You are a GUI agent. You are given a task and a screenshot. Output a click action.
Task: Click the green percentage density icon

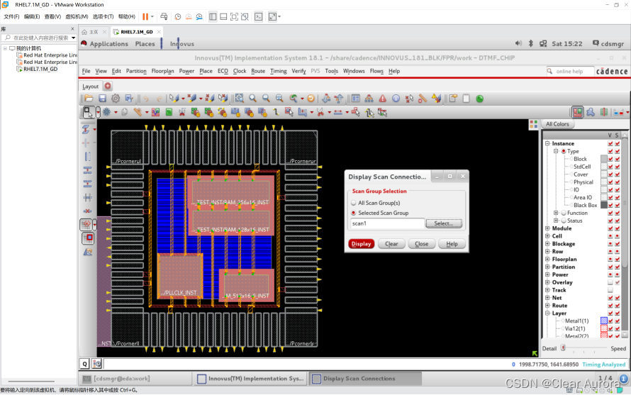click(x=169, y=112)
